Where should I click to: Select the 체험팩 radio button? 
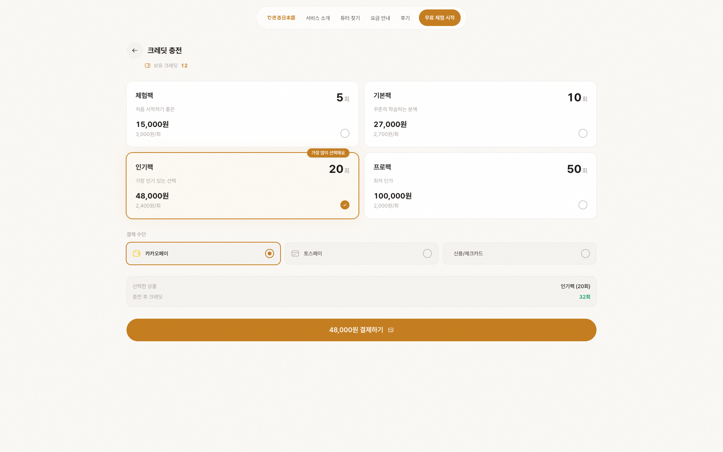pyautogui.click(x=345, y=133)
